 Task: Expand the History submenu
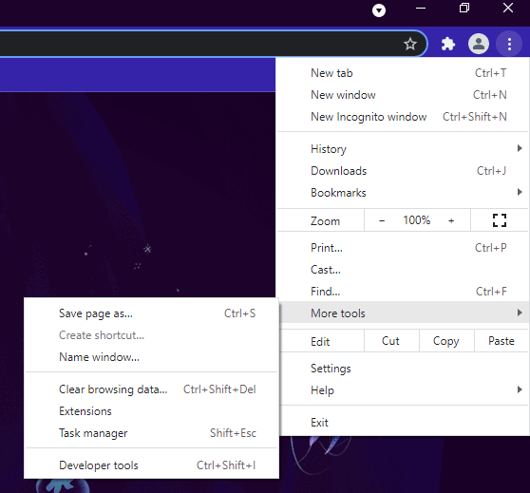pos(403,149)
